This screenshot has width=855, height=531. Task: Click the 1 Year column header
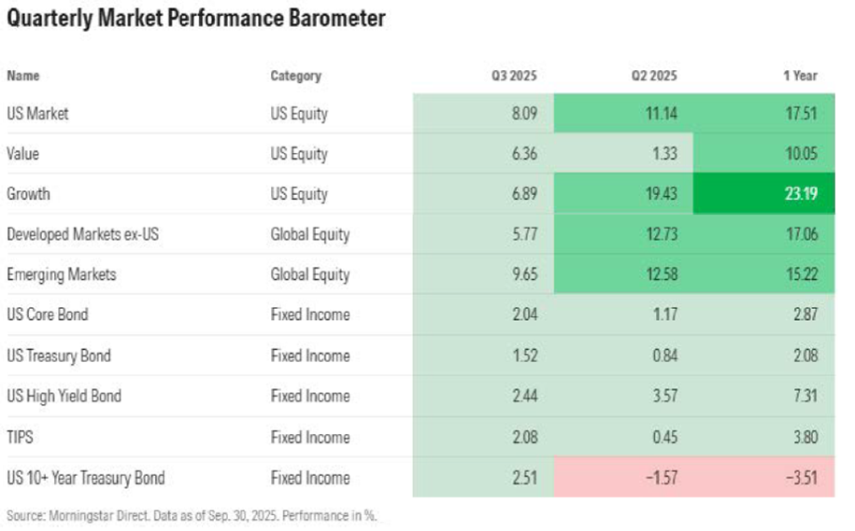(800, 76)
